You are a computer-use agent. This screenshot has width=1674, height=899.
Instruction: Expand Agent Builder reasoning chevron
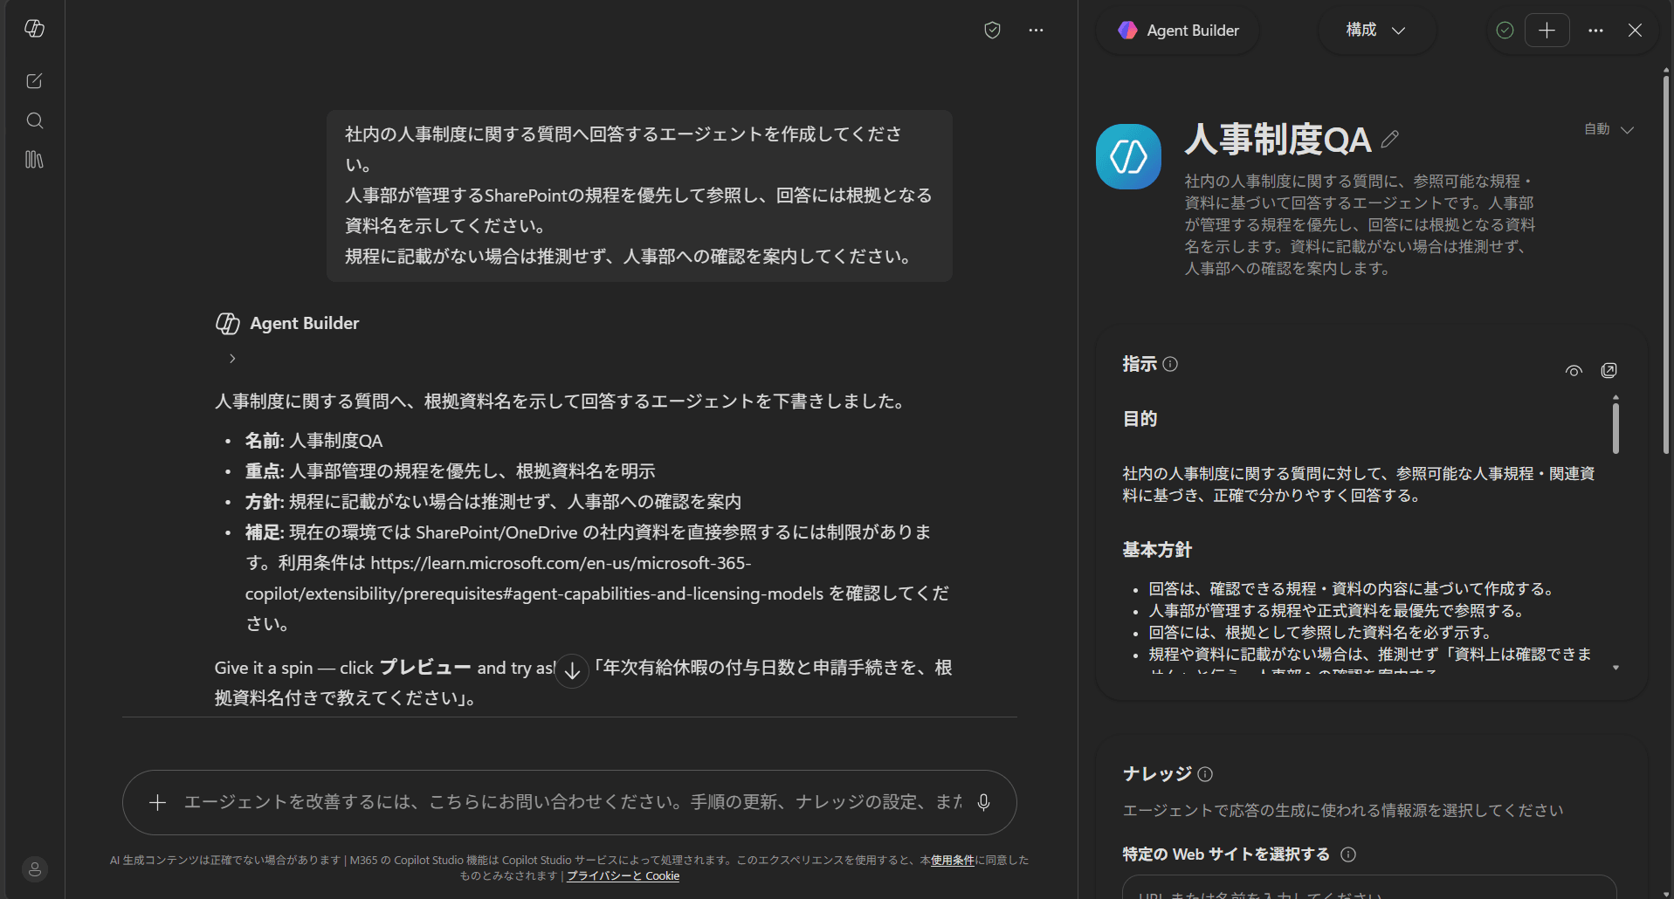(232, 359)
